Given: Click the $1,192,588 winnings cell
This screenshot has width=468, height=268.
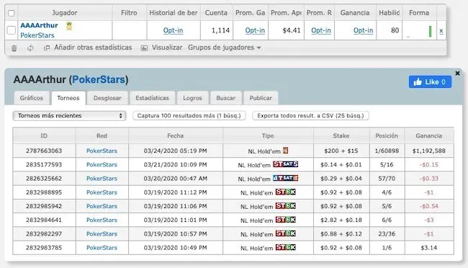Looking at the screenshot, I should [x=429, y=151].
